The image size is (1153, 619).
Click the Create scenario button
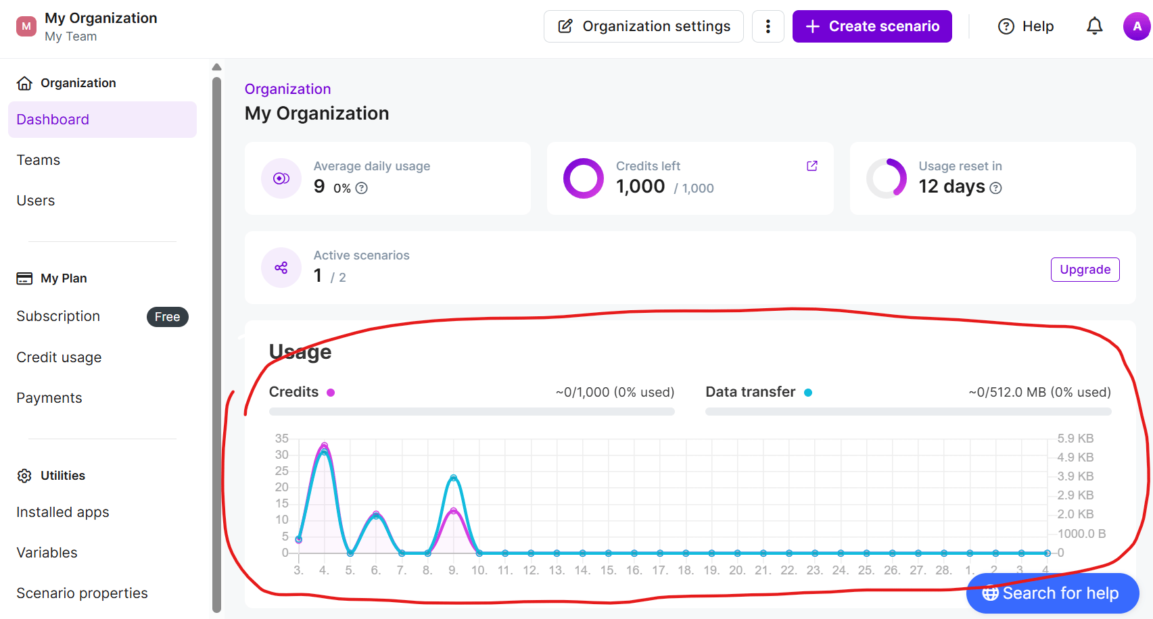point(872,26)
